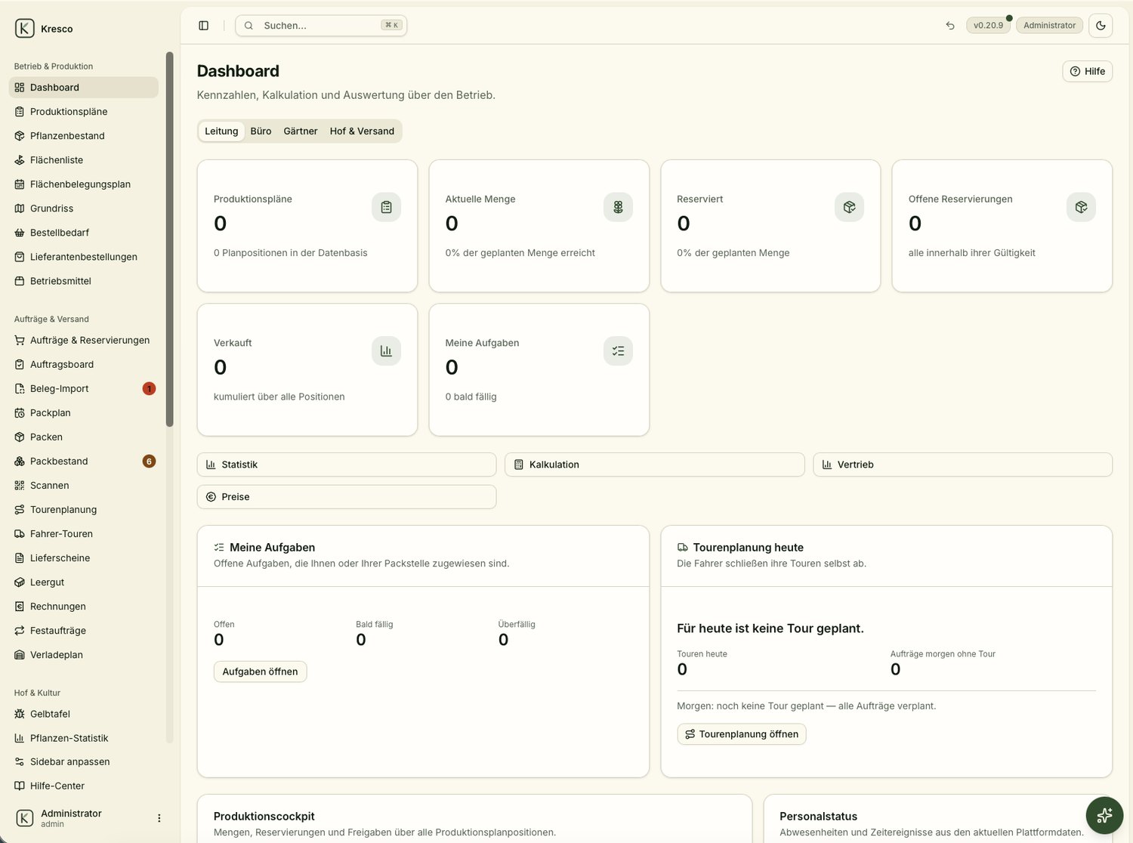Open Betriebsmittel in the sidebar
The height and width of the screenshot is (843, 1133).
pos(84,281)
